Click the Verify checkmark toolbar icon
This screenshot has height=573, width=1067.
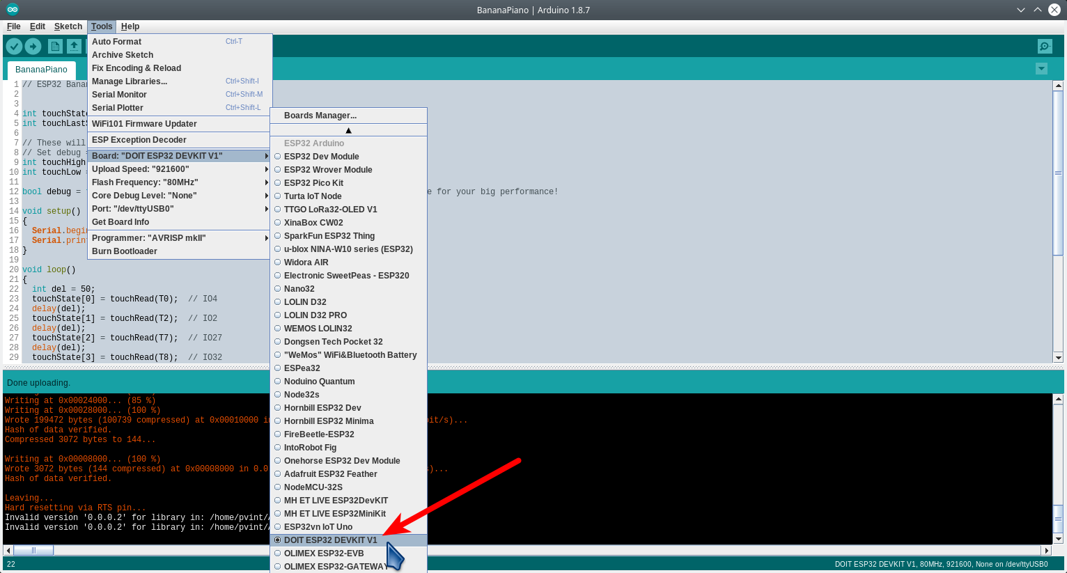click(x=14, y=46)
